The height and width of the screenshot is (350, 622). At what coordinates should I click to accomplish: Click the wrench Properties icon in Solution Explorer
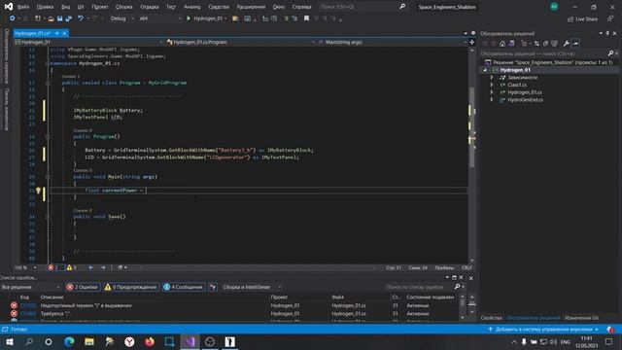(x=566, y=44)
